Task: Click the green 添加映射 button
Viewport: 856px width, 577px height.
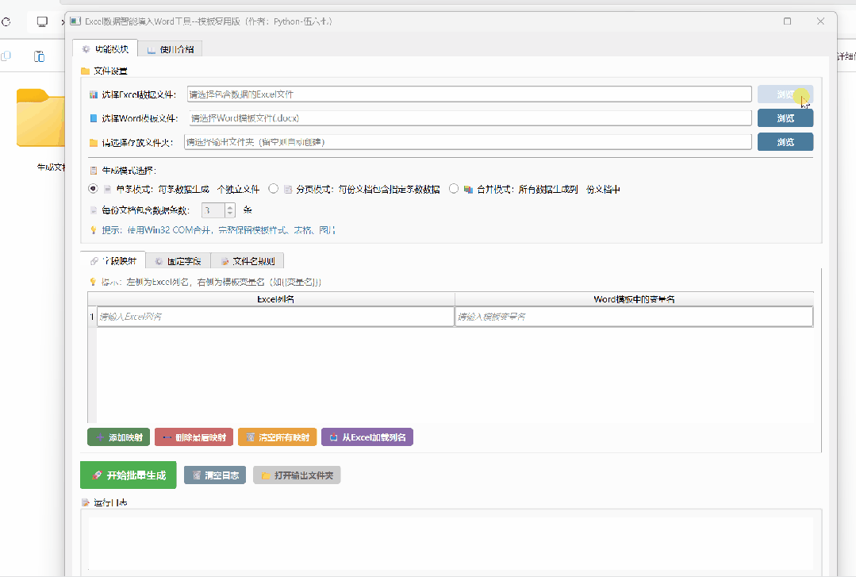Action: [x=118, y=437]
